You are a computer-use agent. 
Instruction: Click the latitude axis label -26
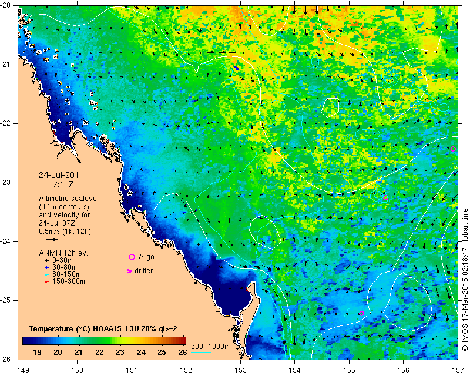6,359
